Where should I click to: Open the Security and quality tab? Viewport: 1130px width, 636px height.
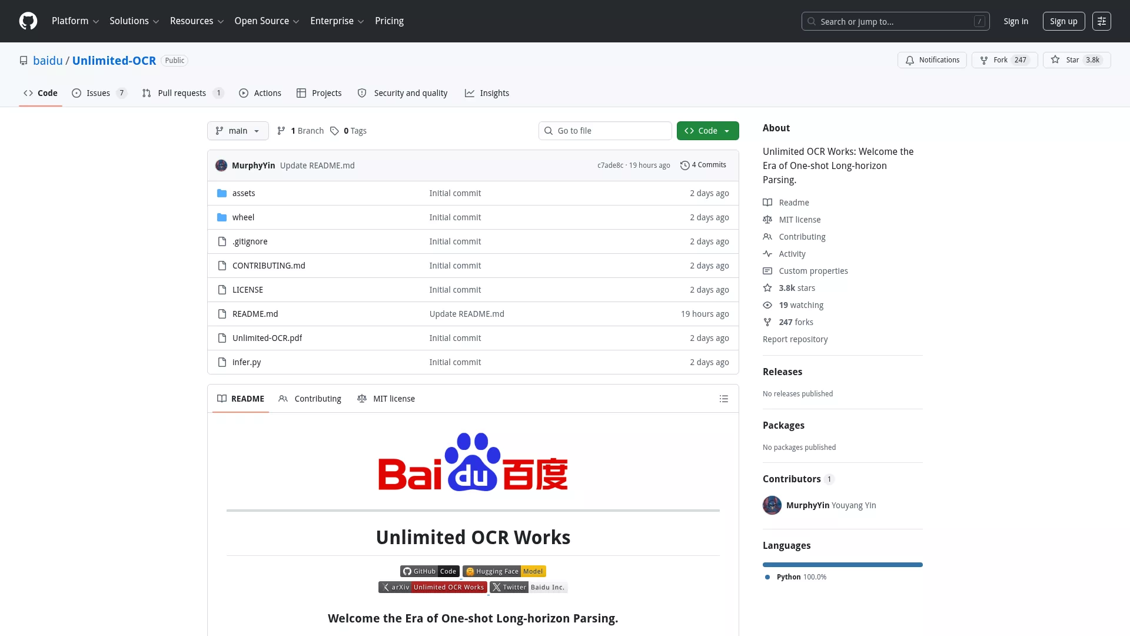pos(403,93)
